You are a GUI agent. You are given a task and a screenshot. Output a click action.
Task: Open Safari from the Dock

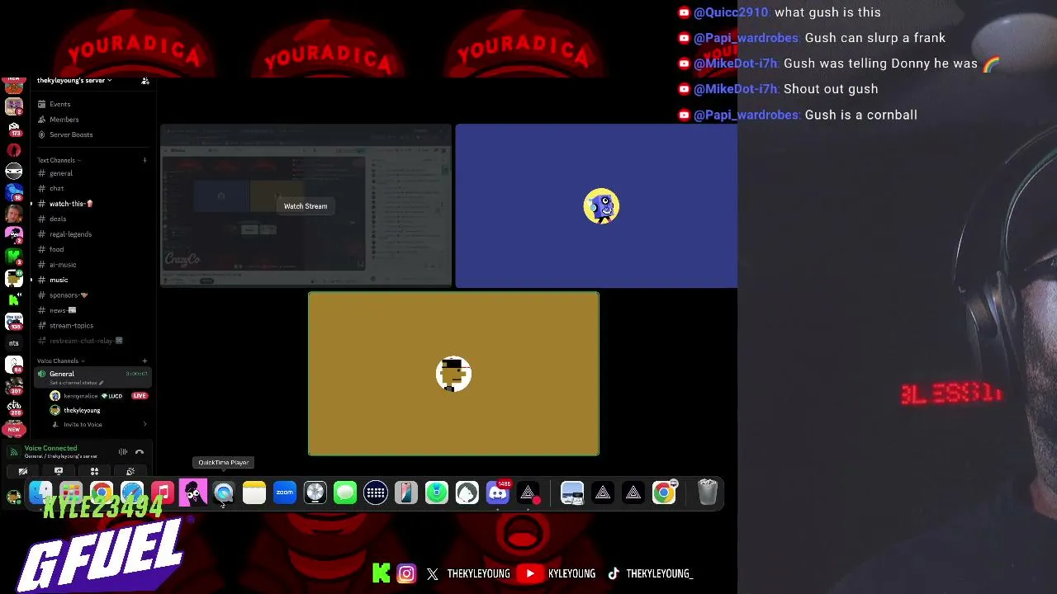132,493
